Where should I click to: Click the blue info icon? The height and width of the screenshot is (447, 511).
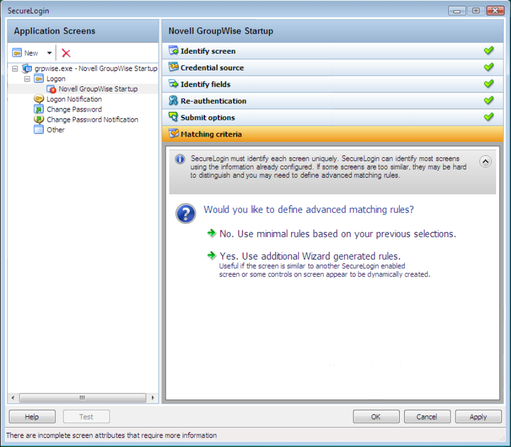point(180,159)
